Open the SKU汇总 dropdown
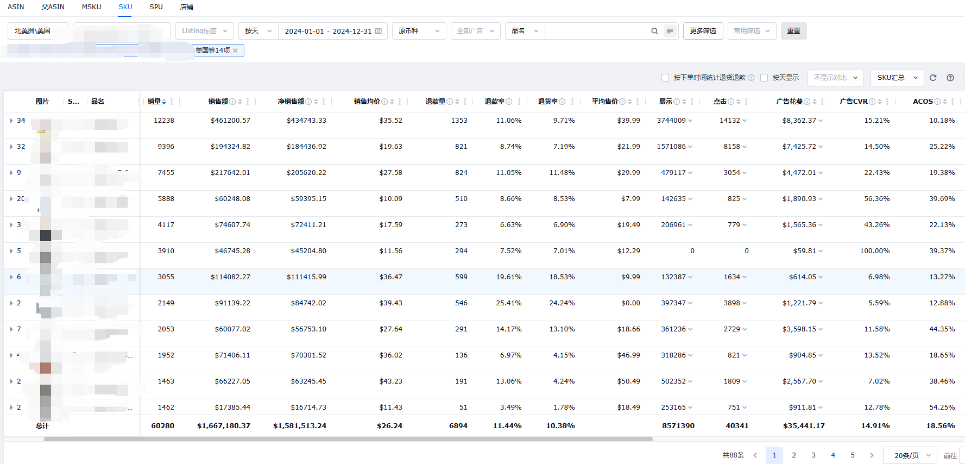Viewport: 965px width, 464px height. point(897,78)
